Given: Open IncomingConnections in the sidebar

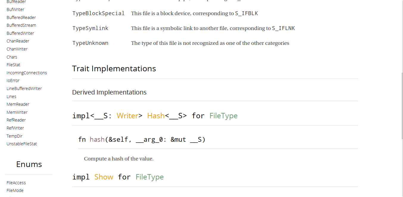Looking at the screenshot, I should click(27, 73).
